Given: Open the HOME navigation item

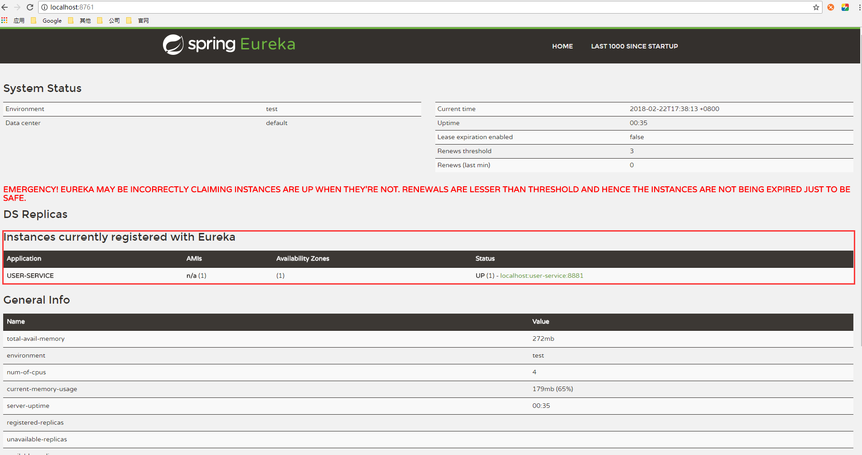Looking at the screenshot, I should [562, 46].
